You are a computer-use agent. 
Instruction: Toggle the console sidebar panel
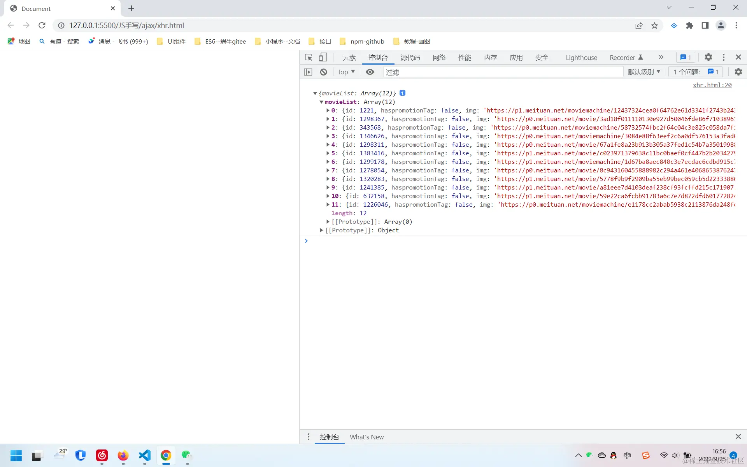point(308,72)
